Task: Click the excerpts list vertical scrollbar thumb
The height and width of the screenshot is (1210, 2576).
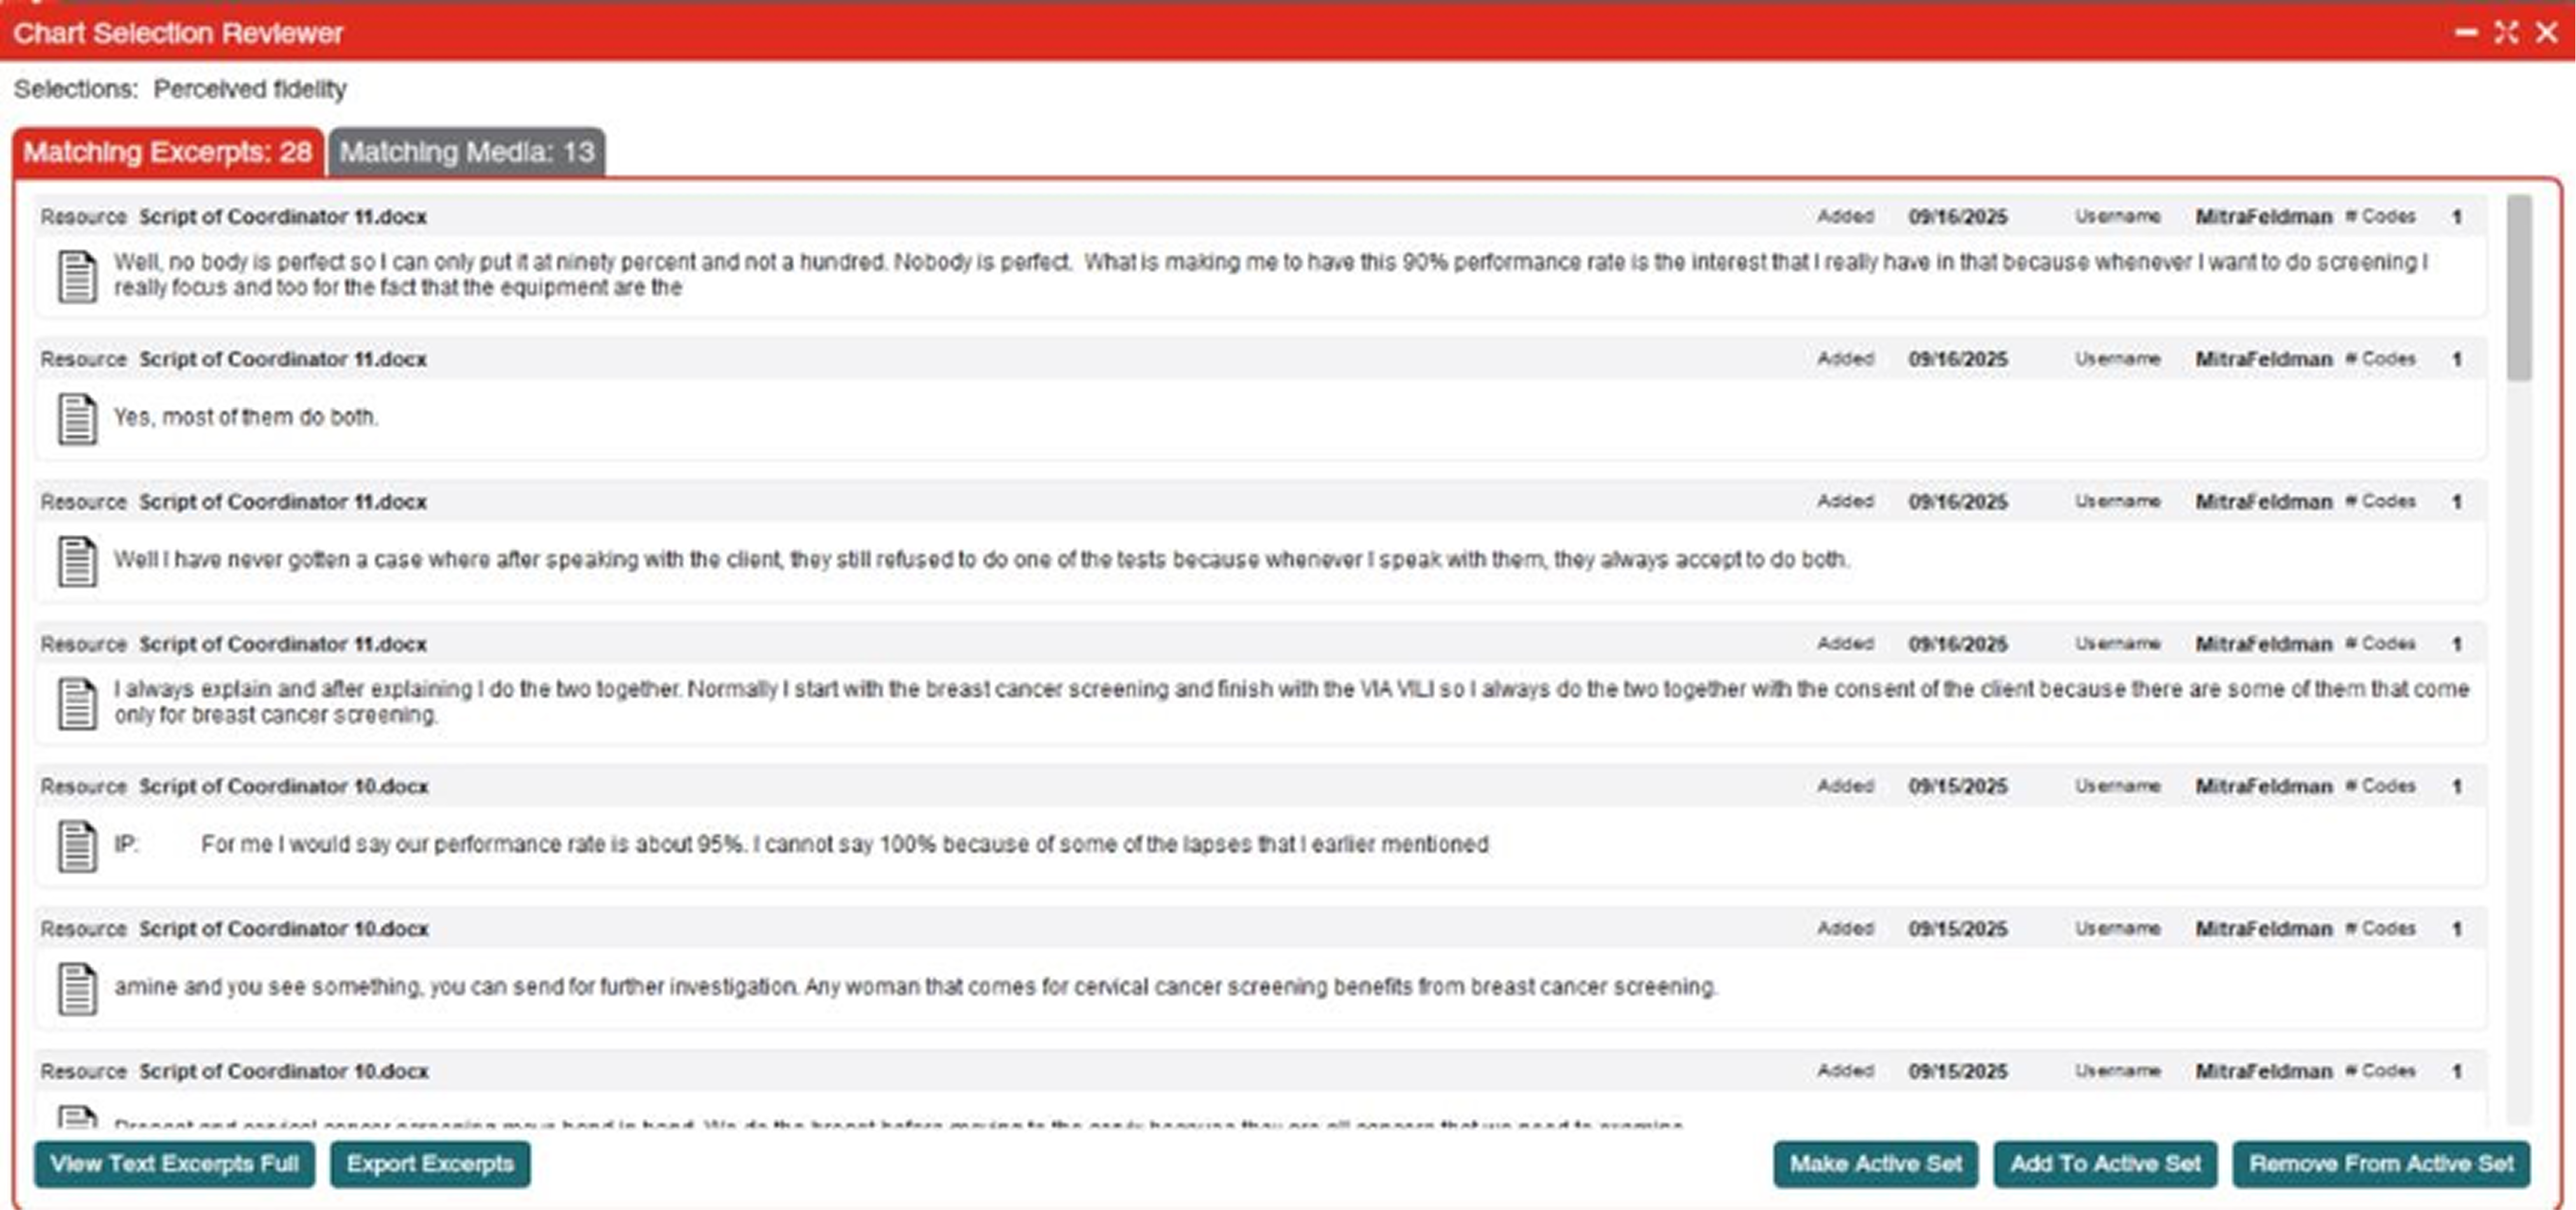Action: click(2519, 288)
